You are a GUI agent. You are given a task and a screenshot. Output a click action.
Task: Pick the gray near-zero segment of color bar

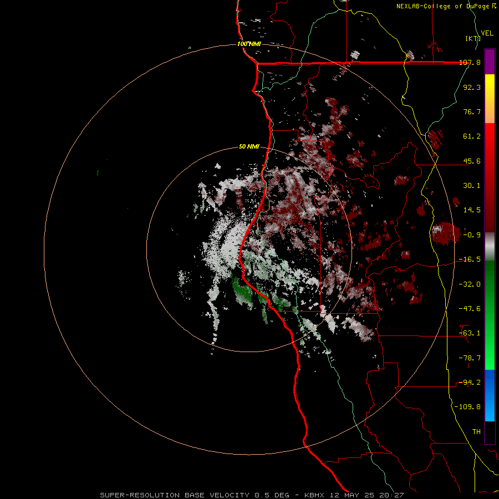pos(490,247)
